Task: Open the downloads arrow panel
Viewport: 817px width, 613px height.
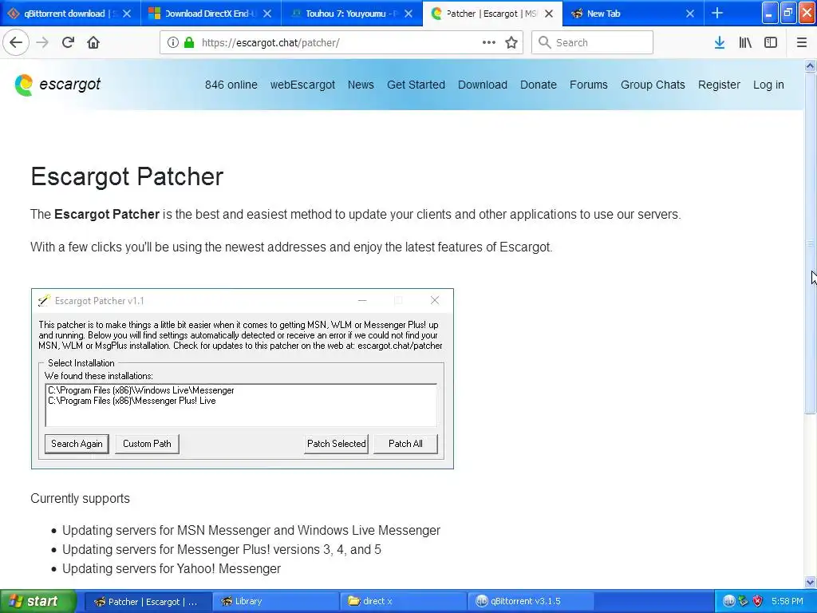Action: (x=720, y=42)
